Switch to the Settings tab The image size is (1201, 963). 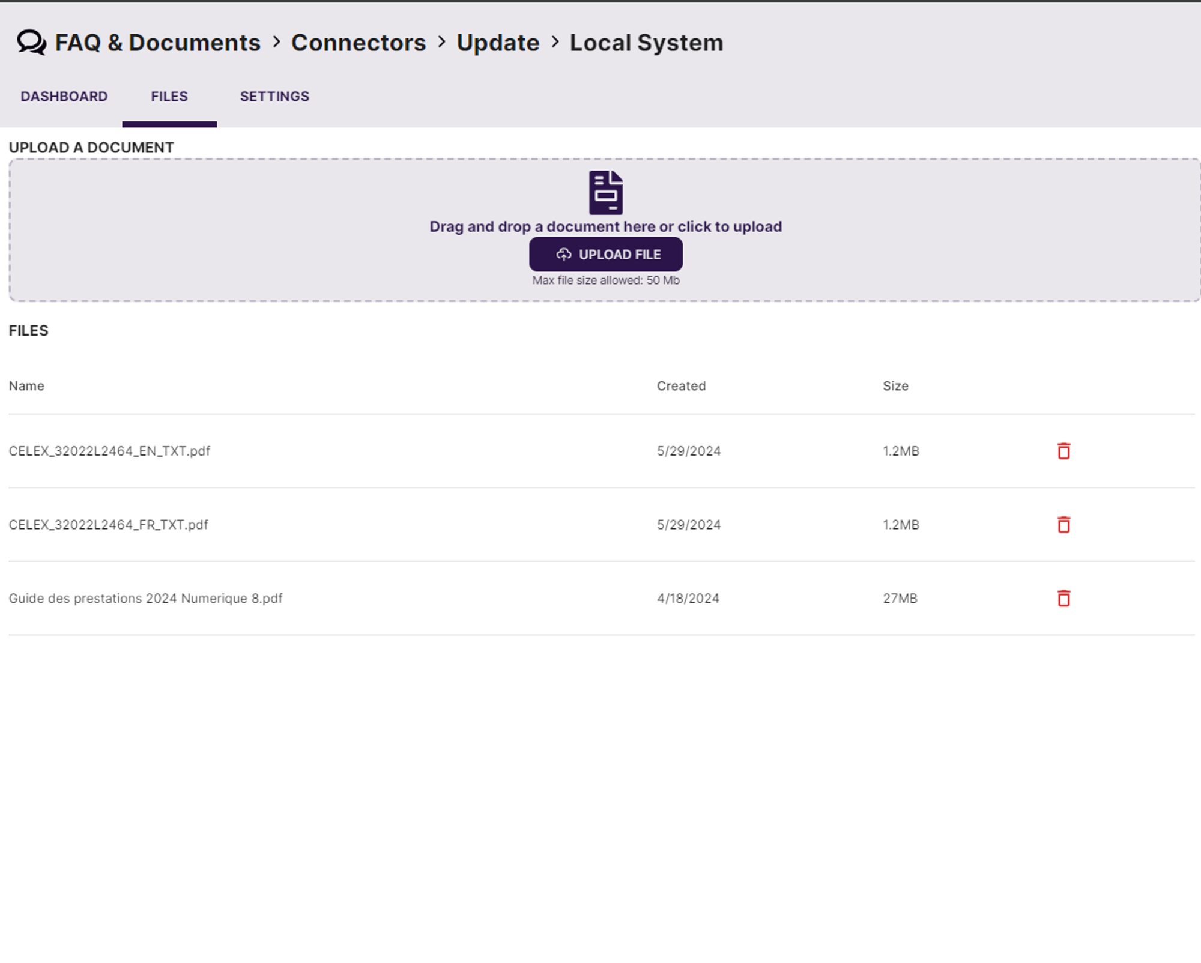[274, 97]
